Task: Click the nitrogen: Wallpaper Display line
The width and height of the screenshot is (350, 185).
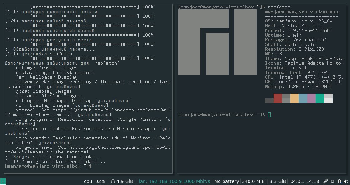Action: tap(73, 101)
